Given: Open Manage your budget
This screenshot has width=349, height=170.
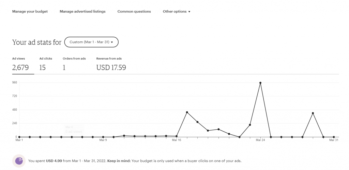Looking at the screenshot, I should coord(30,12).
